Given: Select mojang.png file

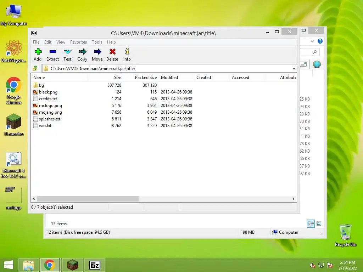Looking at the screenshot, I should 50,112.
